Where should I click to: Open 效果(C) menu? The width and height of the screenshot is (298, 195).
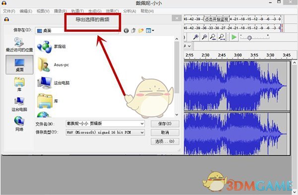pos(112,11)
